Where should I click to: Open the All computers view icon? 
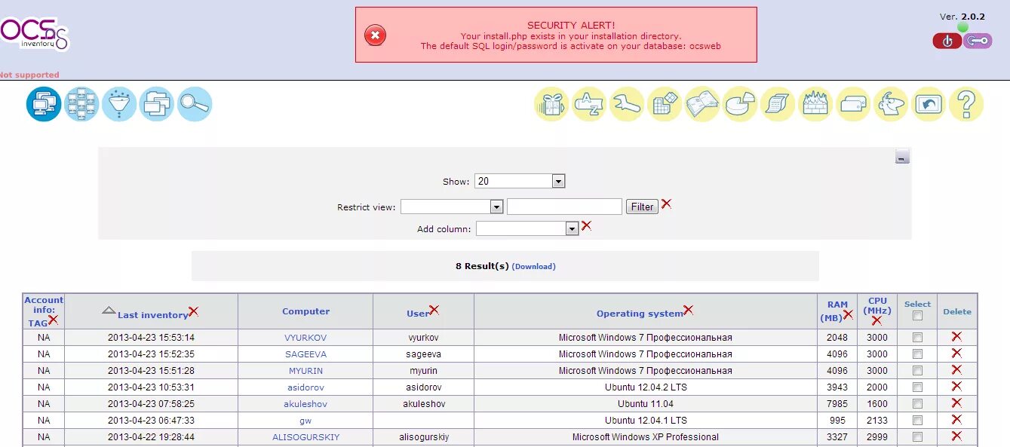pyautogui.click(x=44, y=104)
